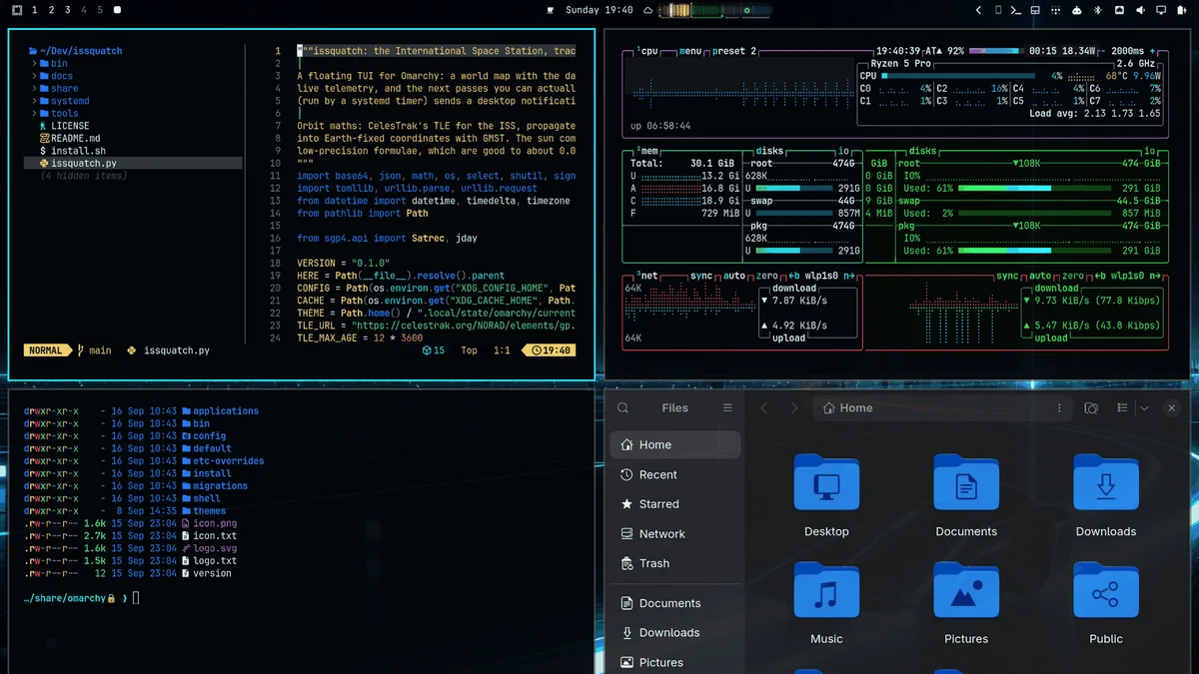The height and width of the screenshot is (674, 1199).
Task: Click the monitor display icon in the top bar
Action: (1160, 10)
